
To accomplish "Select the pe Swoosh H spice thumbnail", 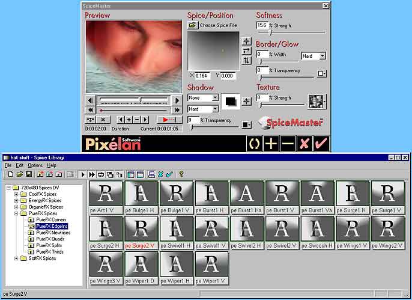I will tap(317, 233).
